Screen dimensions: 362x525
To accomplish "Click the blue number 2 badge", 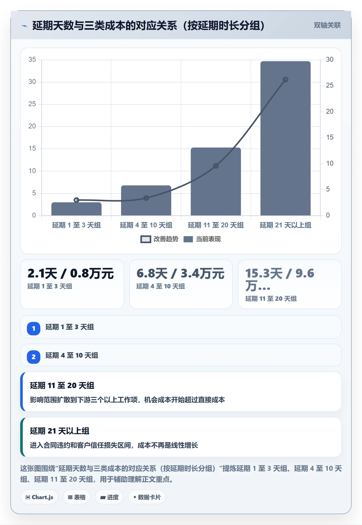I will pyautogui.click(x=34, y=357).
